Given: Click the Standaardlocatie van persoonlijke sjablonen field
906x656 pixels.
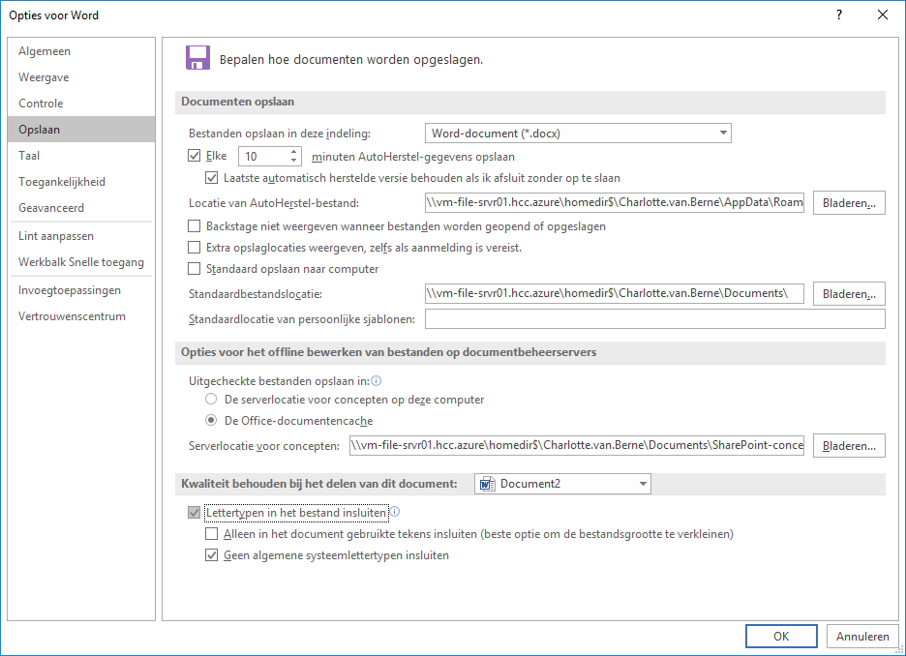Looking at the screenshot, I should (654, 319).
